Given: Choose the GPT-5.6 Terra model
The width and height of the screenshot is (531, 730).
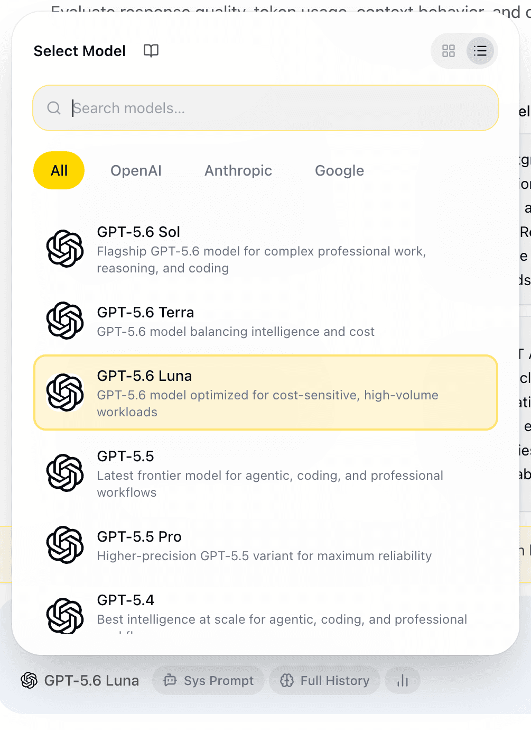Looking at the screenshot, I should point(266,321).
